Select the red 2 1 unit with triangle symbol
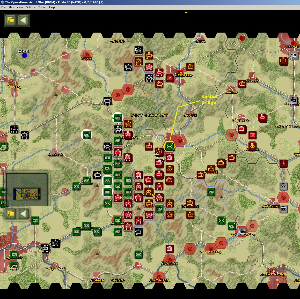The image size is (300, 299). coord(159,84)
